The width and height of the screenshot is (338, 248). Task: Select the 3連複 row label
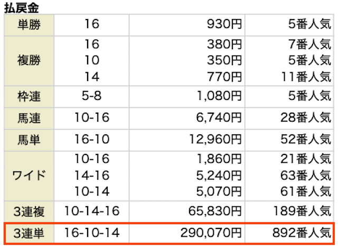(x=29, y=212)
